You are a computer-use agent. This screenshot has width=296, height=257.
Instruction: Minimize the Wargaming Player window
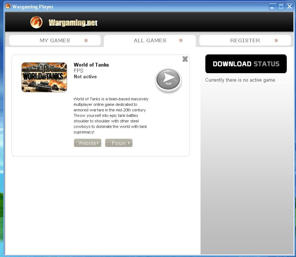(272, 7)
